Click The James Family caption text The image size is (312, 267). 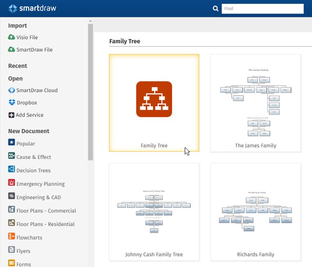coord(256,146)
